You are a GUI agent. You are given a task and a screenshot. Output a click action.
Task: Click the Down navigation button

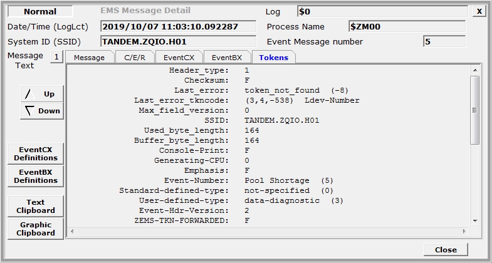(x=41, y=111)
